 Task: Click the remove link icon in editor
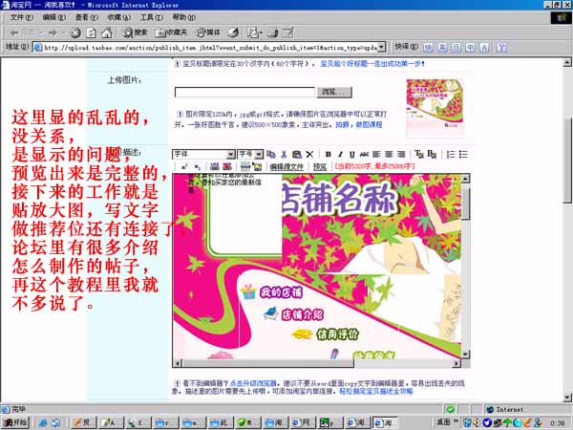(x=227, y=166)
